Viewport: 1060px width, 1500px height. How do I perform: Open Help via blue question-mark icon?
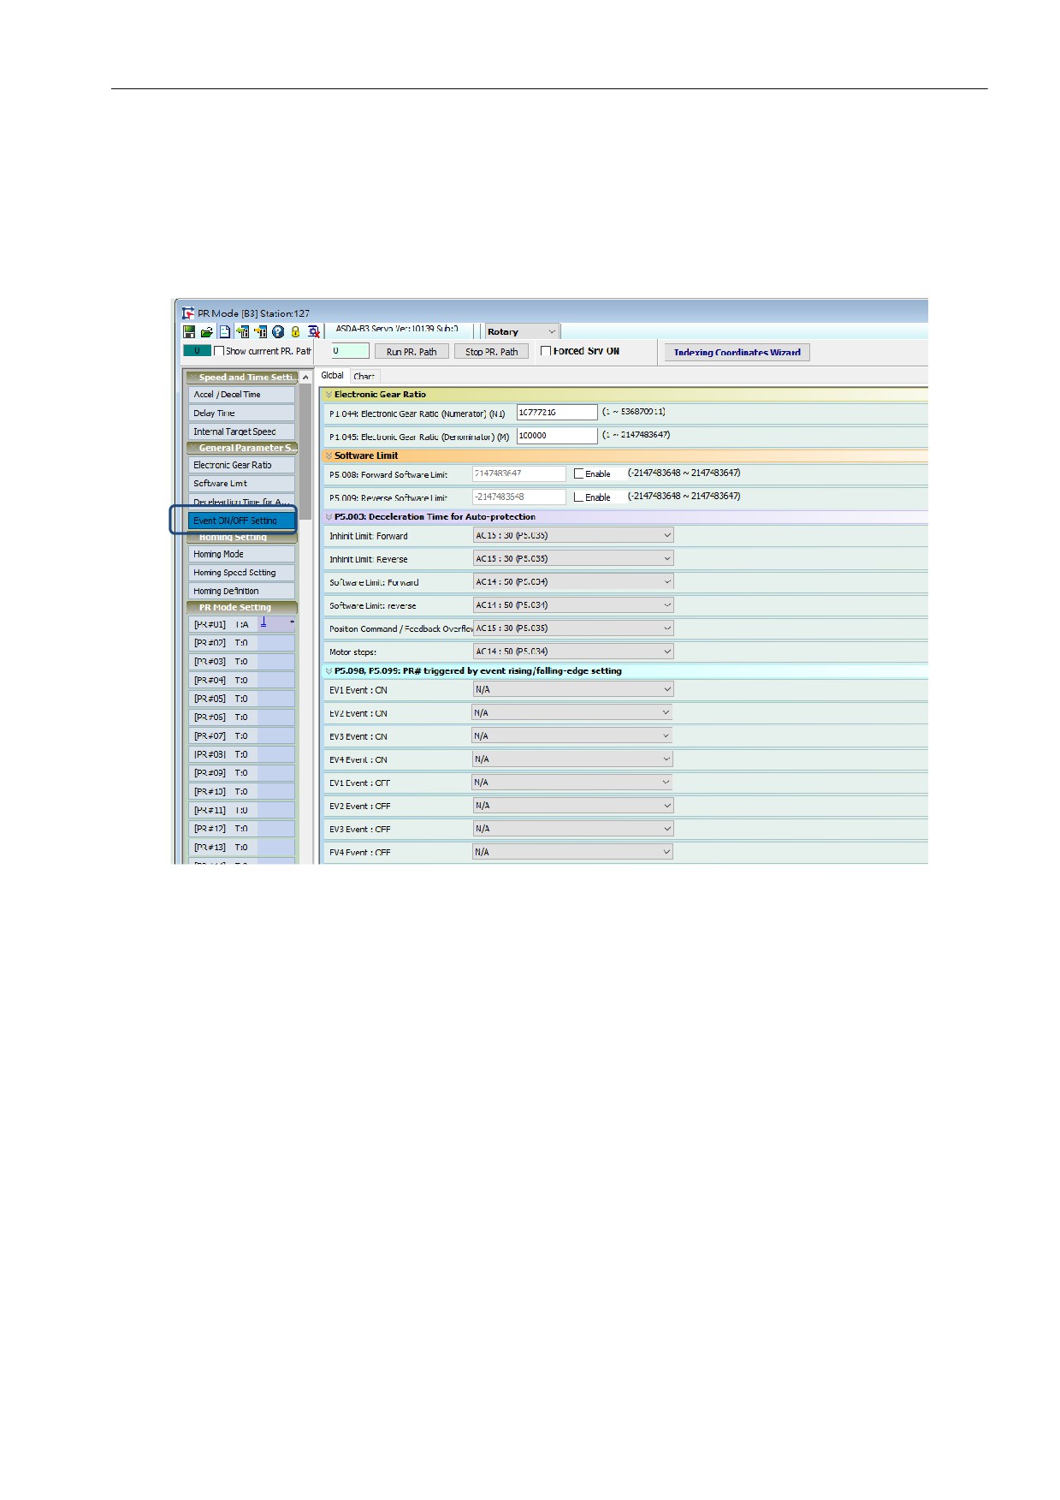(278, 332)
